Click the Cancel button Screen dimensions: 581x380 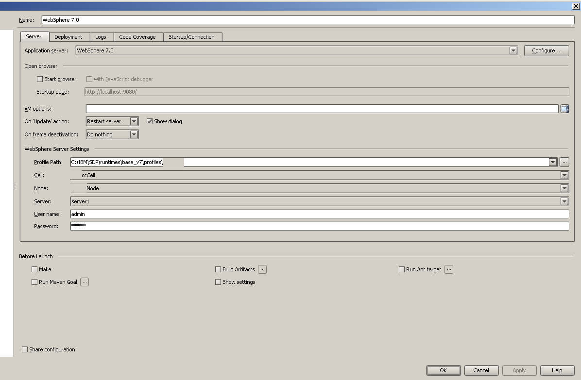pyautogui.click(x=481, y=370)
